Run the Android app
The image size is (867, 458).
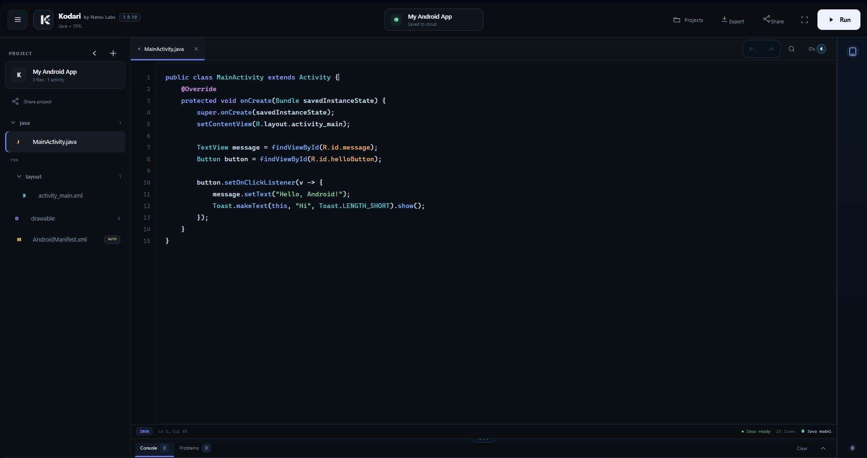click(839, 20)
